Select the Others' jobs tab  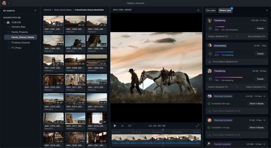coord(225,11)
